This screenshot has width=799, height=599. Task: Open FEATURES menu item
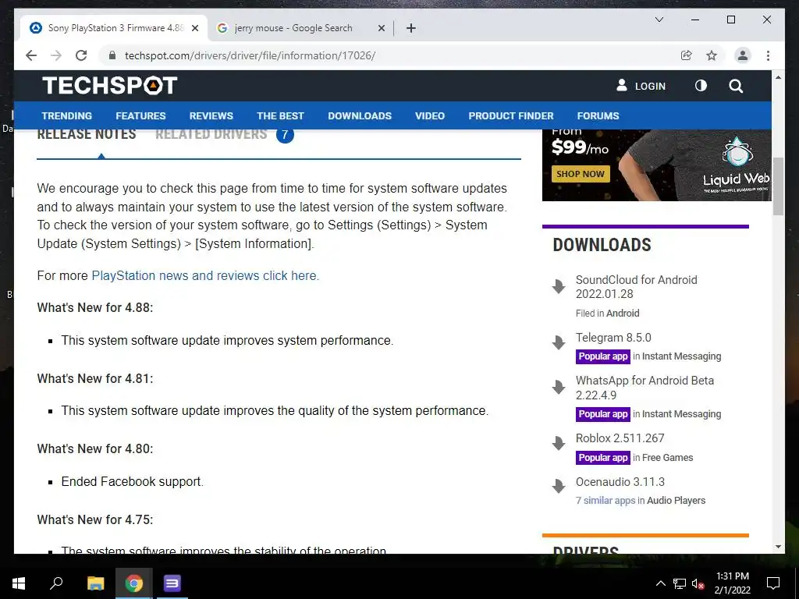click(x=140, y=115)
